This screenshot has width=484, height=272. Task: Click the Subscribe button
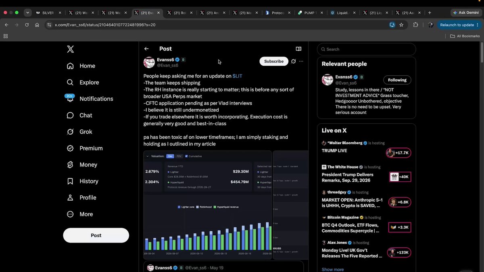(x=274, y=61)
